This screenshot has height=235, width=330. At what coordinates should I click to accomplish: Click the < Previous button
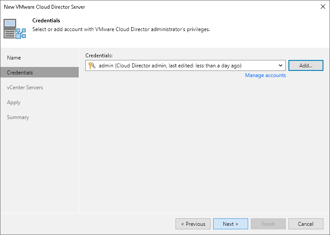(x=193, y=224)
